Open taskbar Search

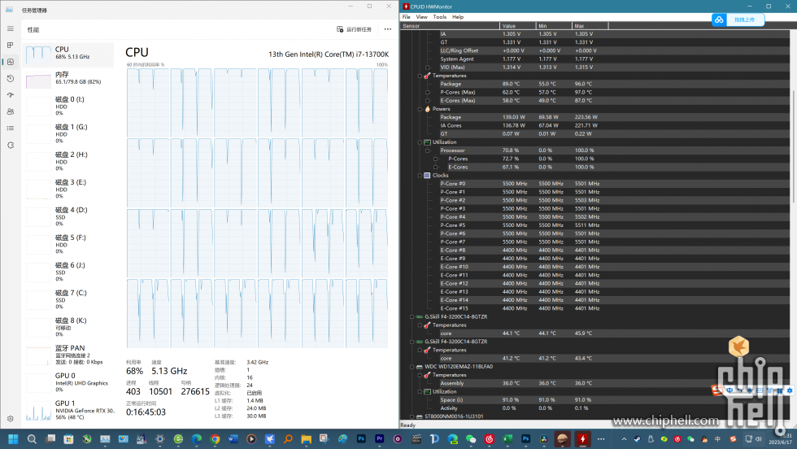click(32, 438)
